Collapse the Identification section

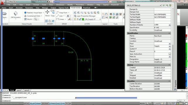coord(169,33)
